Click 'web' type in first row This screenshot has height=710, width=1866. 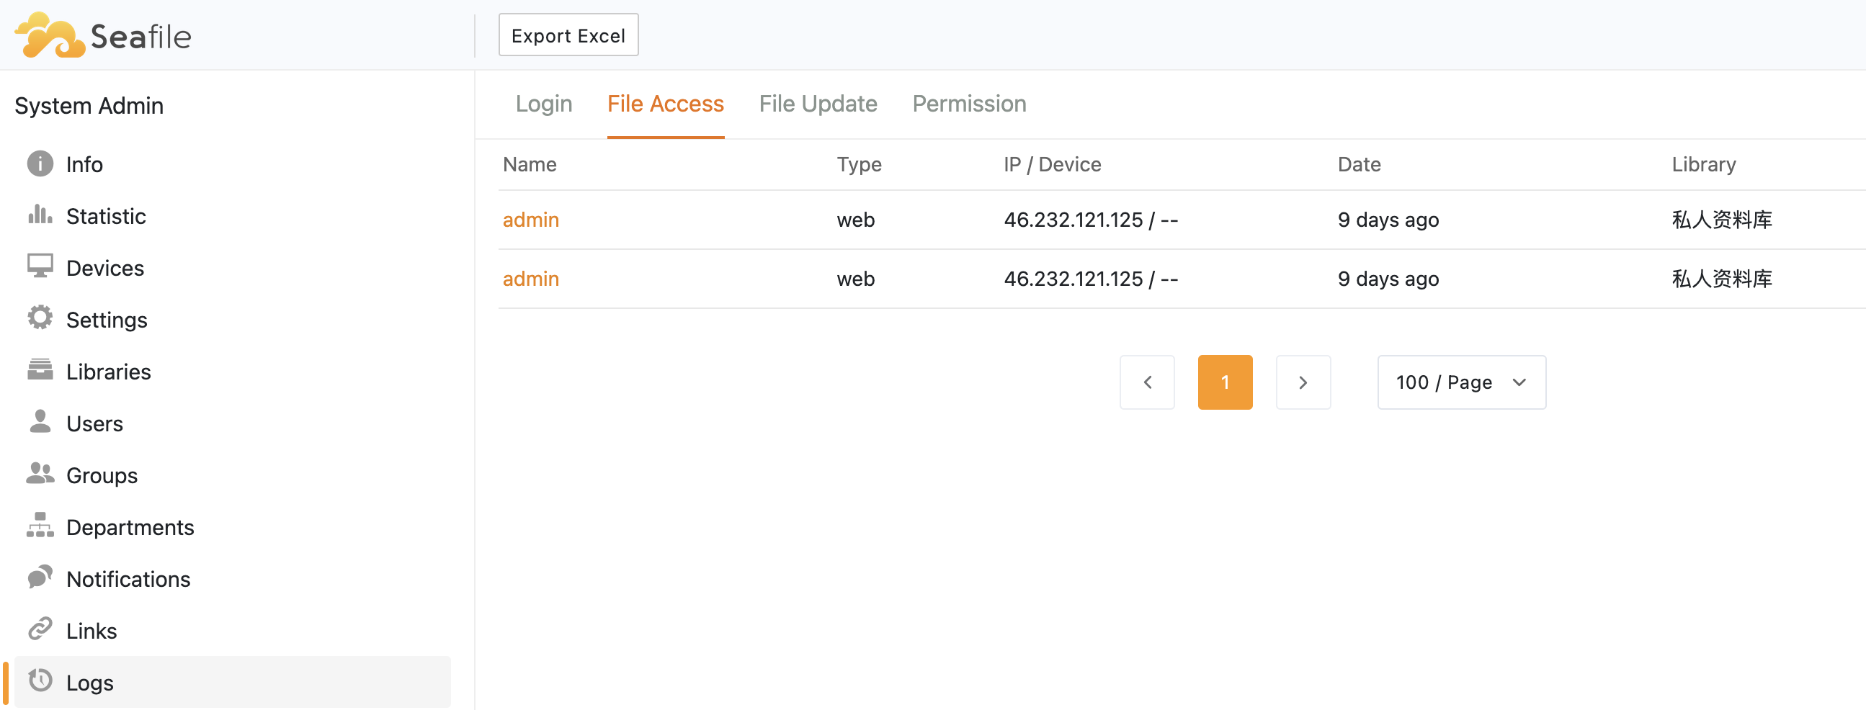pos(855,220)
